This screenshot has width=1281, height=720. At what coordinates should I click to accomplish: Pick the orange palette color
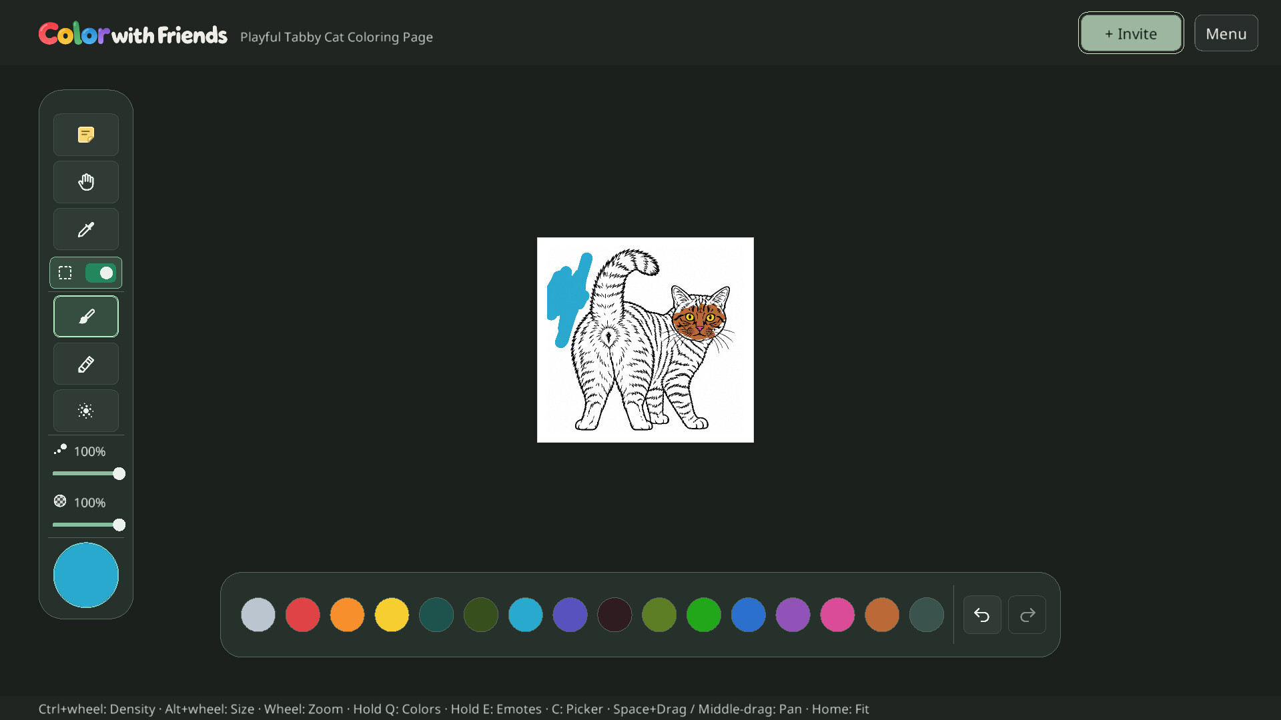pyautogui.click(x=347, y=615)
